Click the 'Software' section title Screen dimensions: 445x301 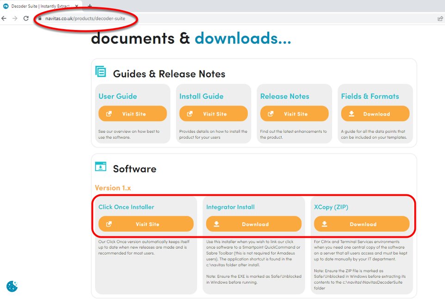(135, 169)
